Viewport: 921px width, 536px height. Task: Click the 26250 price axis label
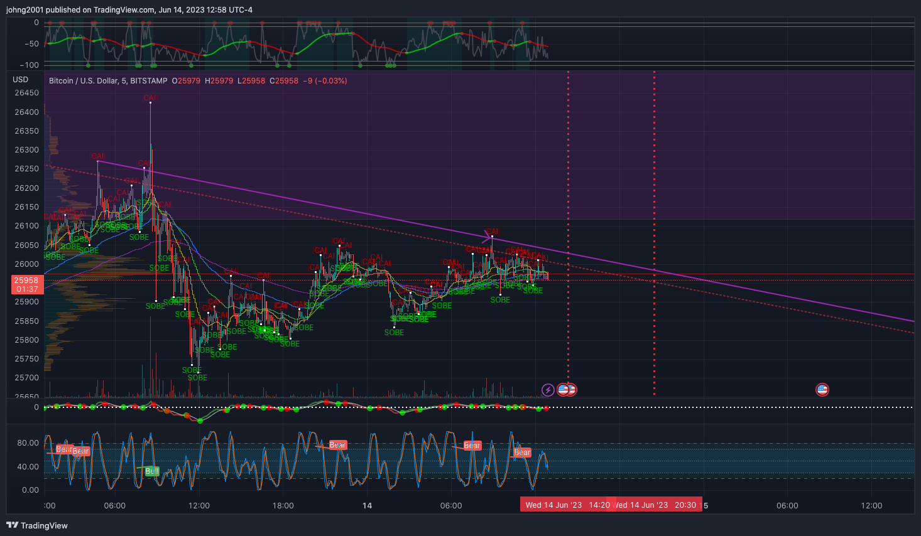pyautogui.click(x=26, y=169)
